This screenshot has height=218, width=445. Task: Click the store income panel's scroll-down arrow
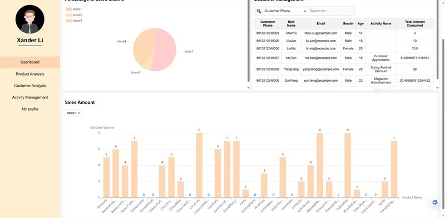[249, 88]
